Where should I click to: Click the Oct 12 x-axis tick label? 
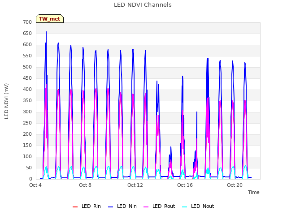[135, 185]
